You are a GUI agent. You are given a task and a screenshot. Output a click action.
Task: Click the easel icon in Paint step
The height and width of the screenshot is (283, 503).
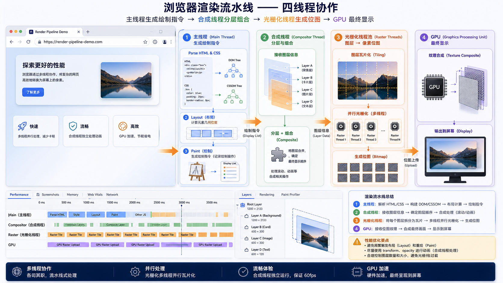tap(197, 171)
